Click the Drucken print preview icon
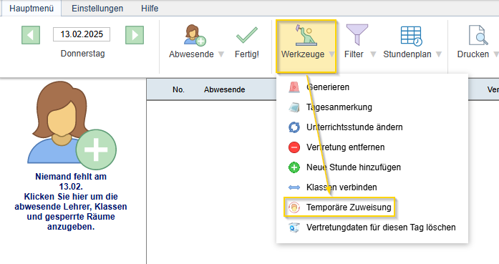This screenshot has height=264, width=499. tap(478, 35)
